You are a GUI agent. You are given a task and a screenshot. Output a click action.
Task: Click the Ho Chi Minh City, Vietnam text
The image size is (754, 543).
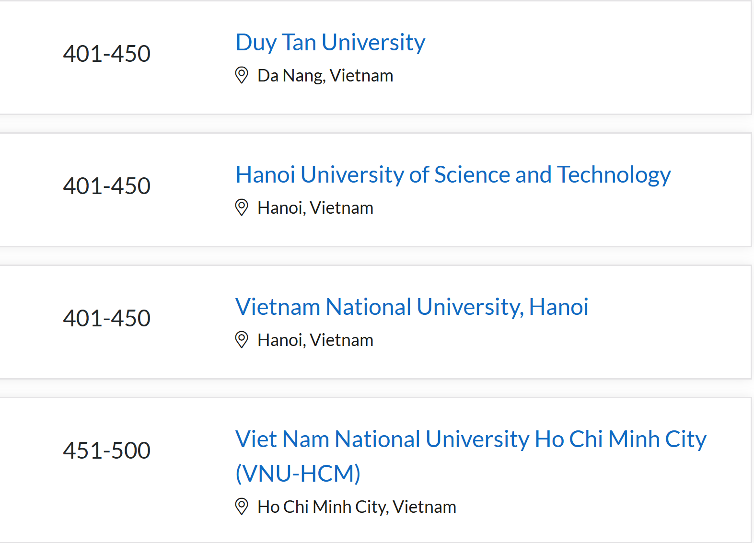coord(357,507)
